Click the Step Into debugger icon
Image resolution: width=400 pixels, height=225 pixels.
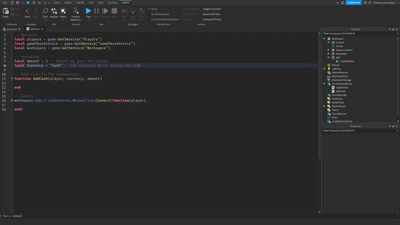pyautogui.click(x=124, y=11)
